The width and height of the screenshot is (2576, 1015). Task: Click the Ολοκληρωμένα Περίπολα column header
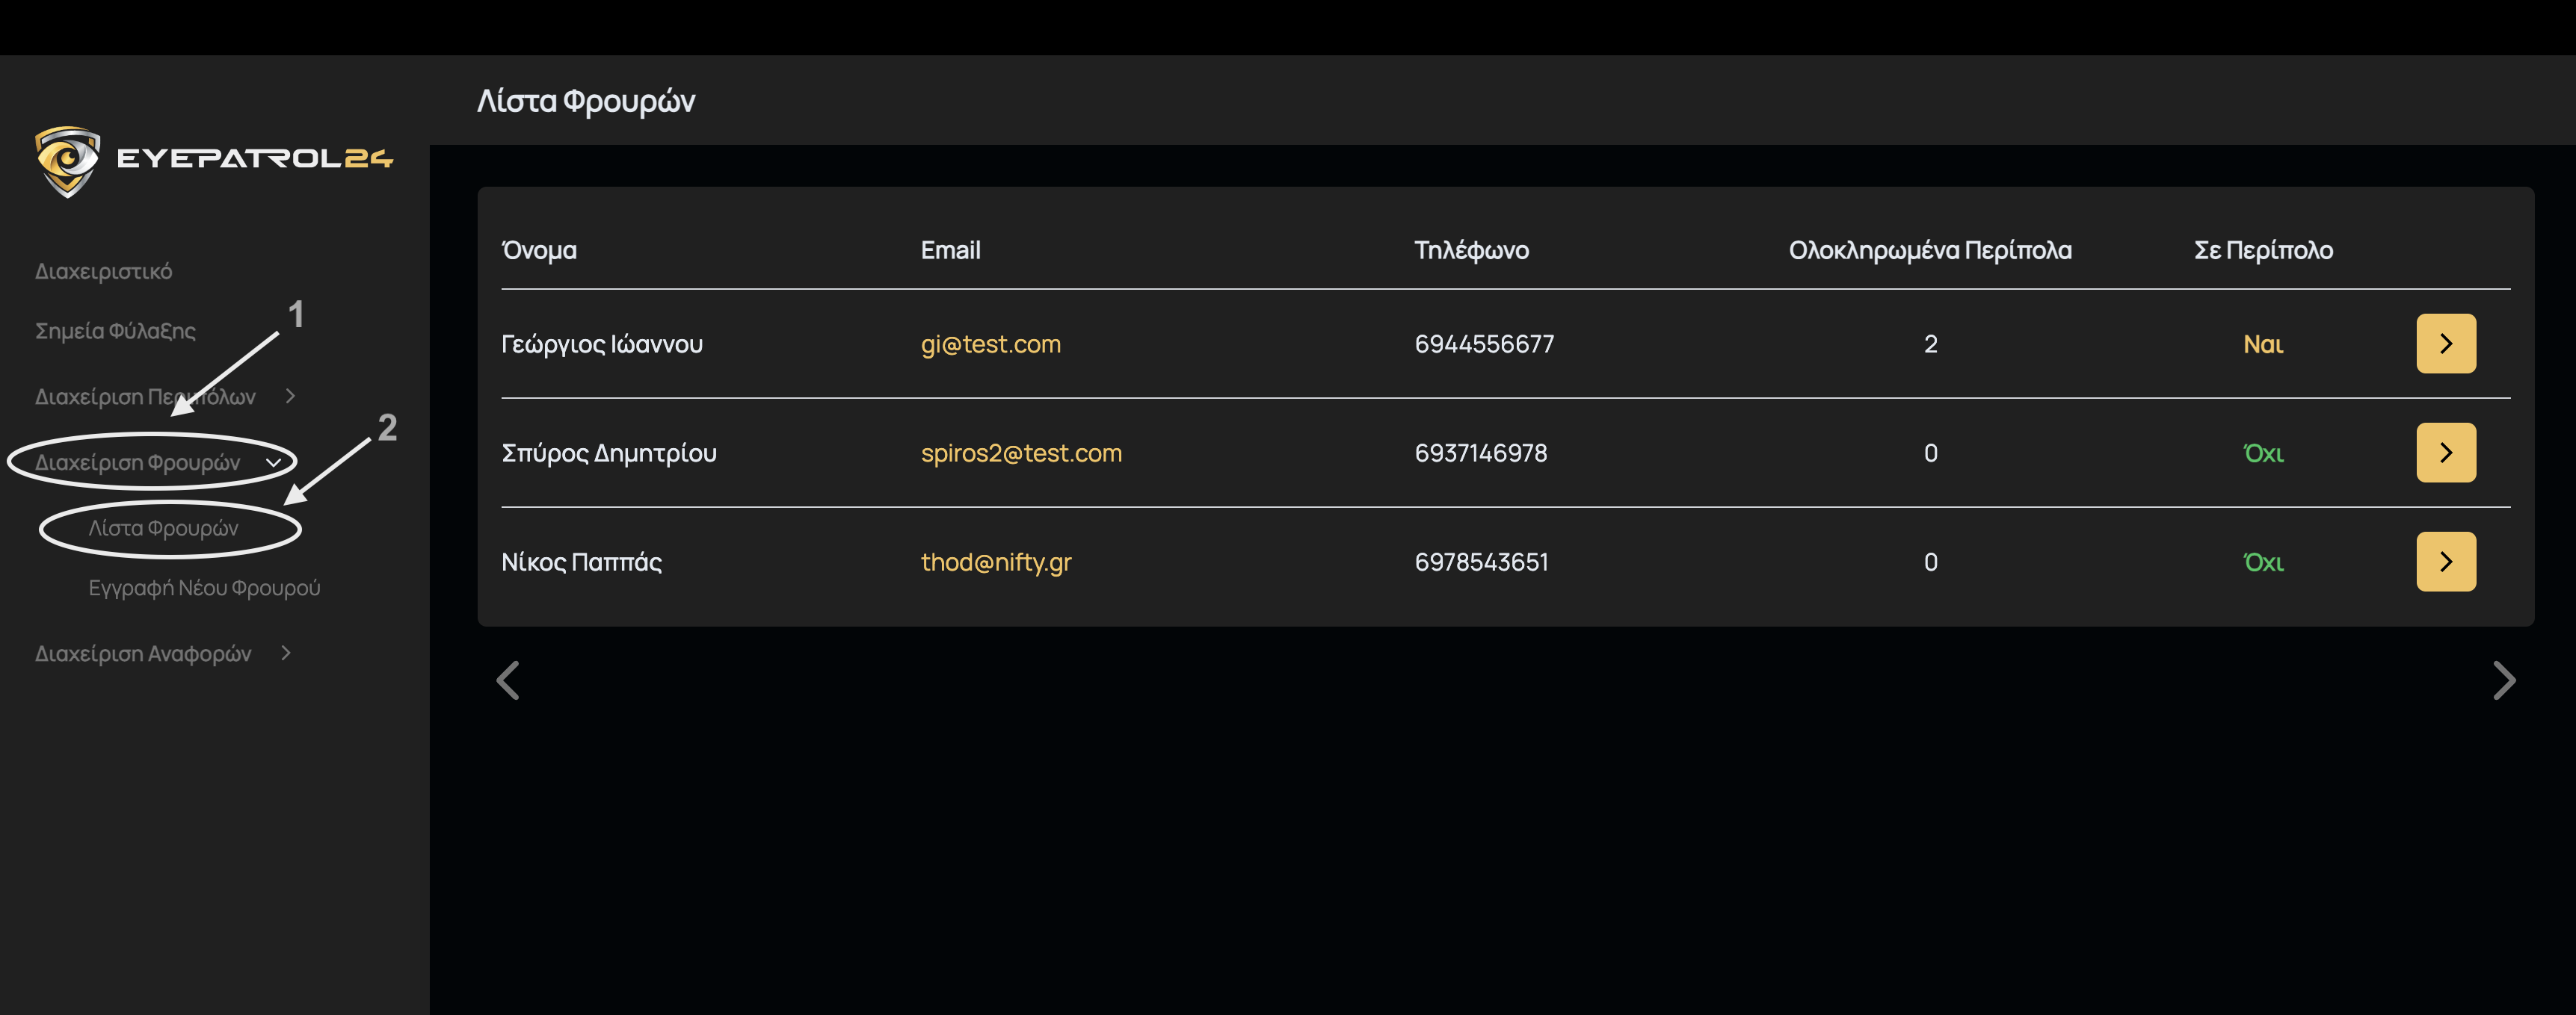tap(1929, 249)
